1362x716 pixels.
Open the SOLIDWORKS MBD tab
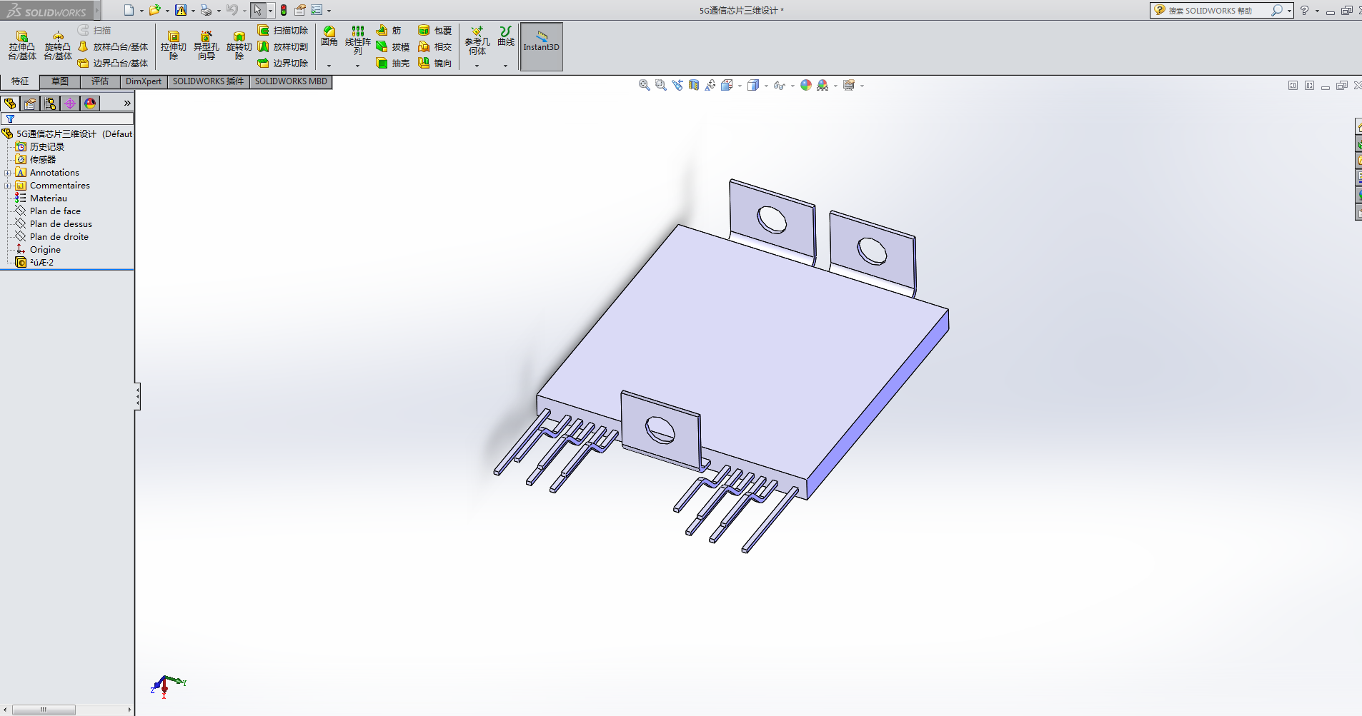291,81
